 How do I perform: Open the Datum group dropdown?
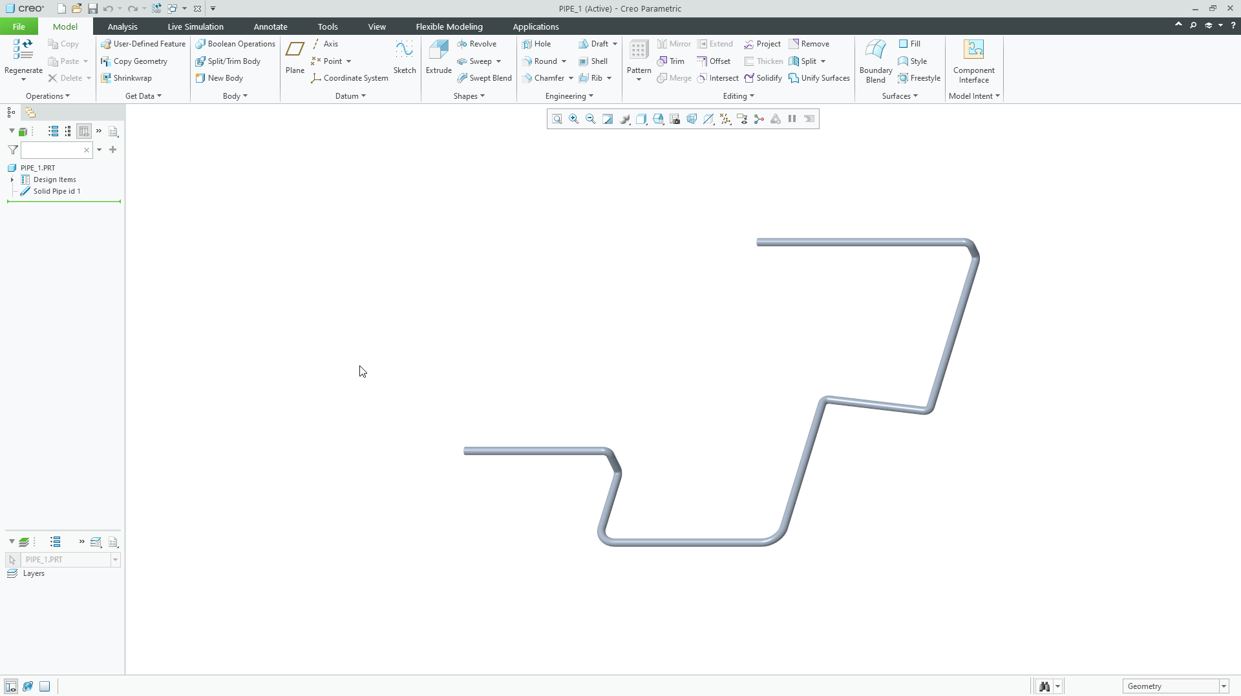coord(350,96)
